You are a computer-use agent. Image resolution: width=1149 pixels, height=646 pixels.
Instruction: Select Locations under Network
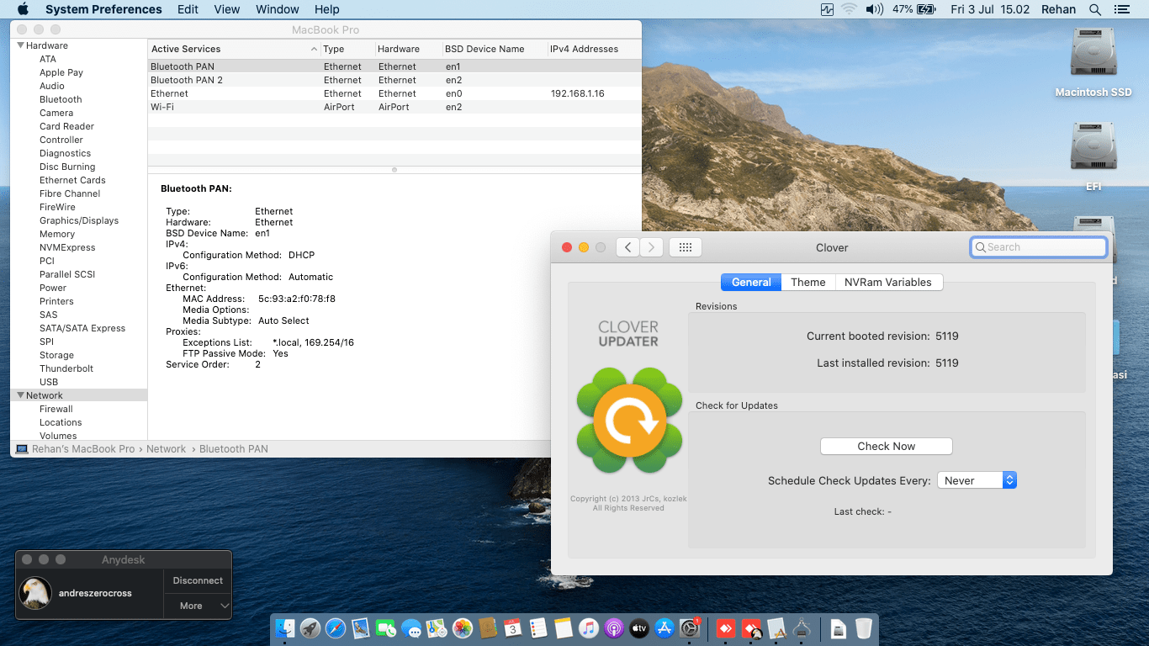coord(61,422)
